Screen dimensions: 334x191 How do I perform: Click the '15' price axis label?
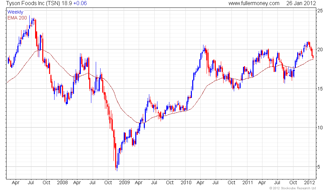click(320, 89)
